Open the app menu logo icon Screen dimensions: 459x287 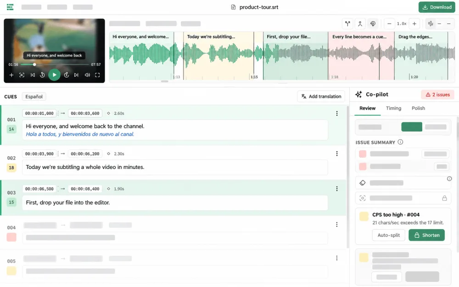point(10,7)
